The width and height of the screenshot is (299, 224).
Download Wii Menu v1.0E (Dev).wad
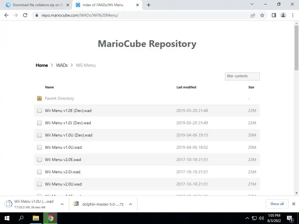68,111
